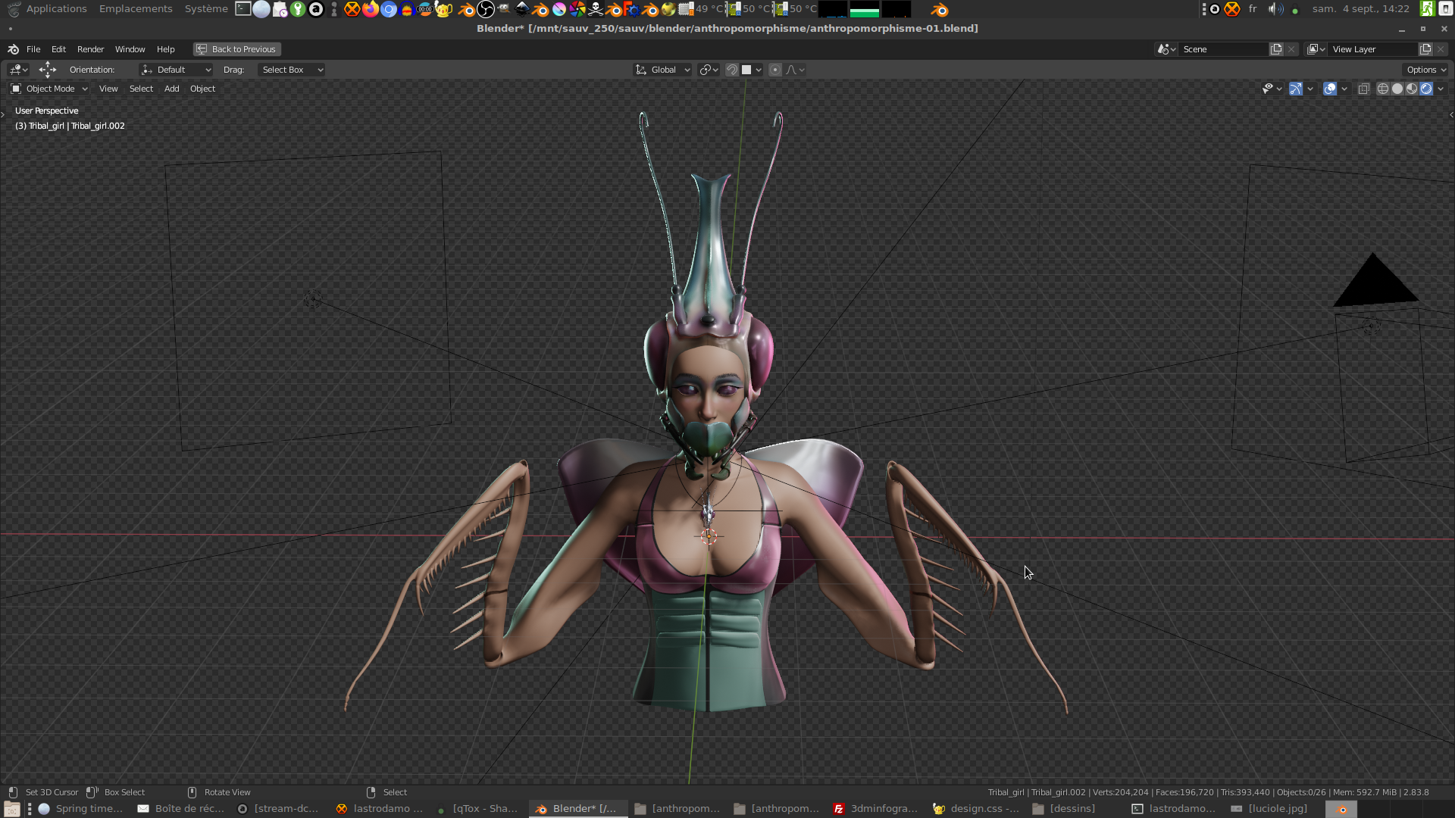Open proportional editing falloff dropdown

tap(795, 70)
